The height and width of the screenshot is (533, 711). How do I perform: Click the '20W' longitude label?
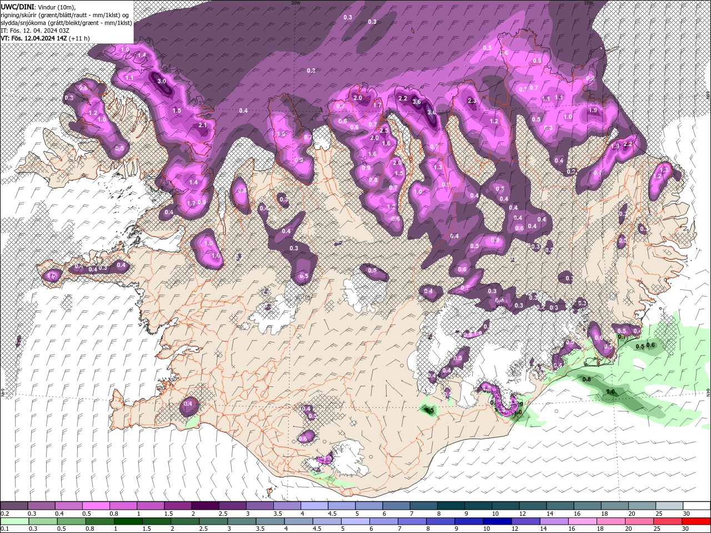click(296, 2)
